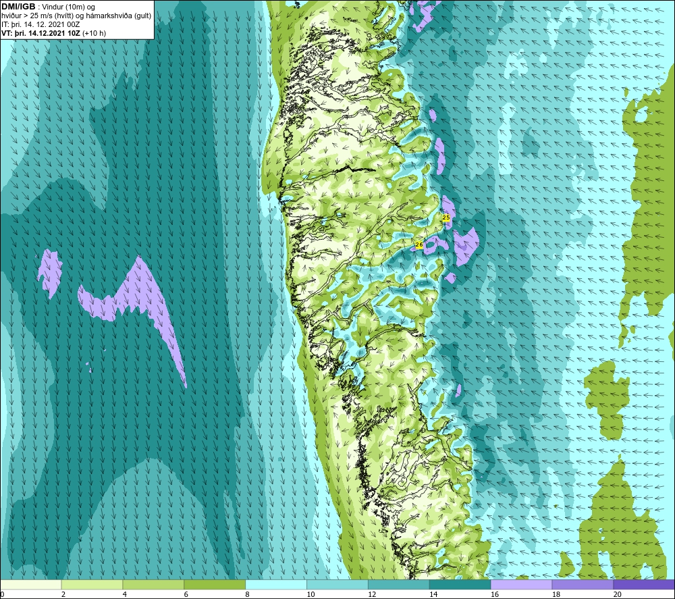Click the lavender 16–18 m/s legend swatch
The image size is (675, 599).
click(x=521, y=584)
